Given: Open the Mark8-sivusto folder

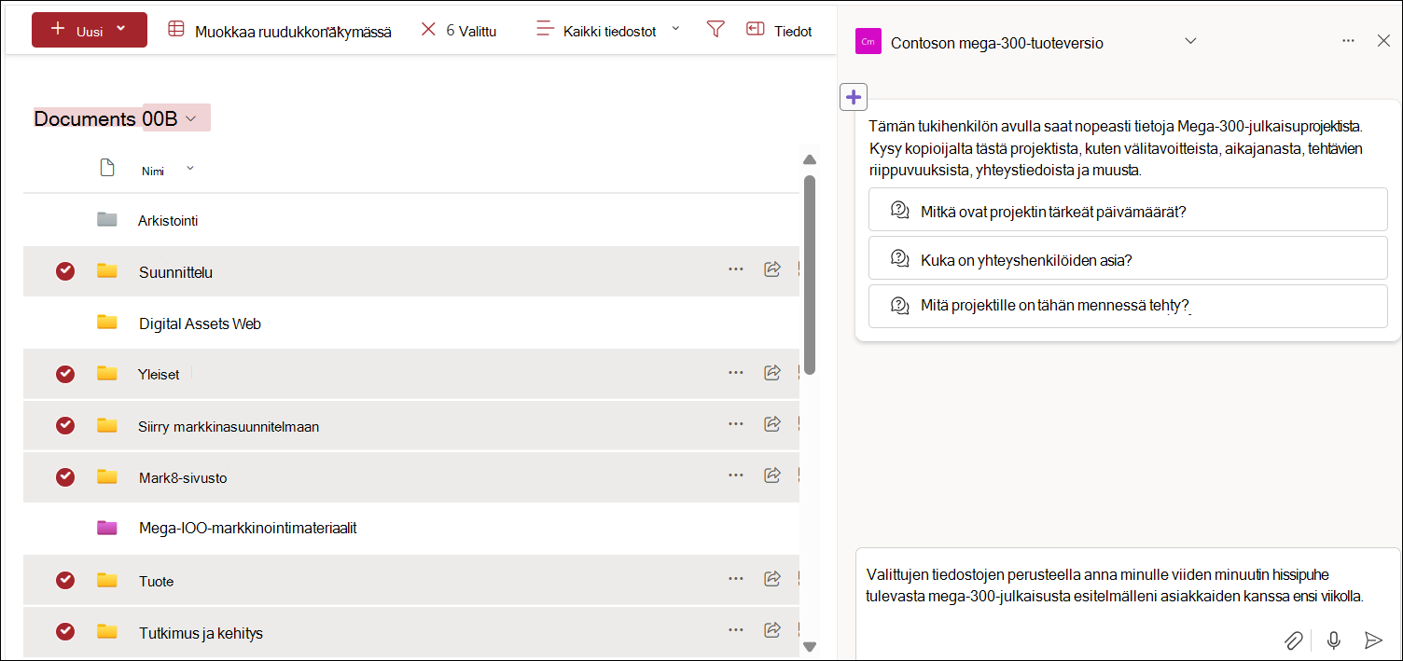Looking at the screenshot, I should coord(183,478).
